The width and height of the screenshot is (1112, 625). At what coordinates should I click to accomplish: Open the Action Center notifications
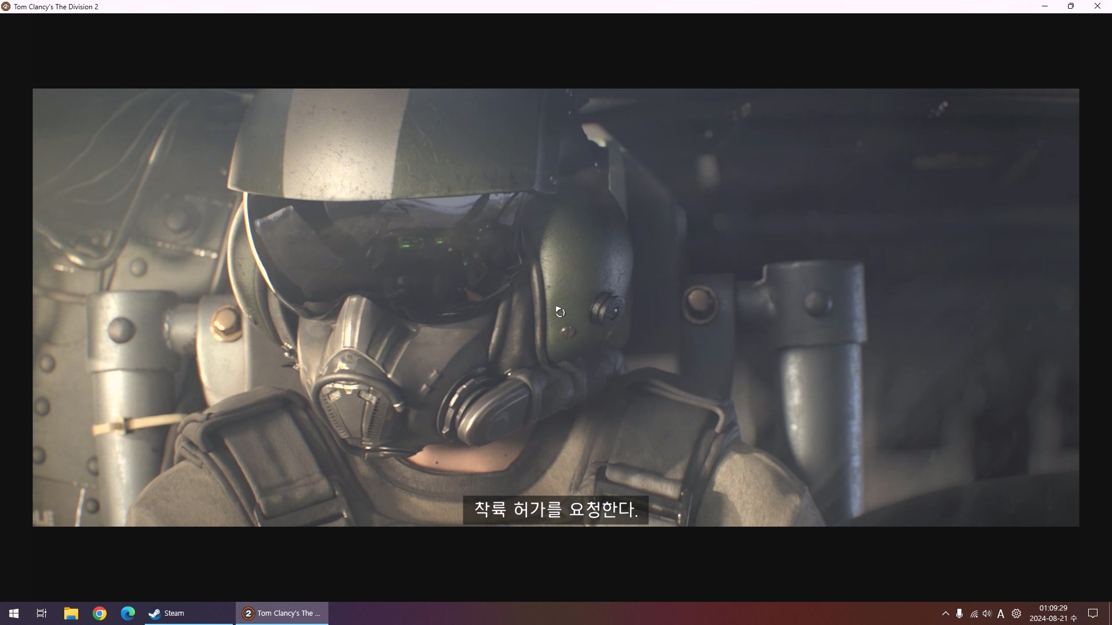point(1093,613)
